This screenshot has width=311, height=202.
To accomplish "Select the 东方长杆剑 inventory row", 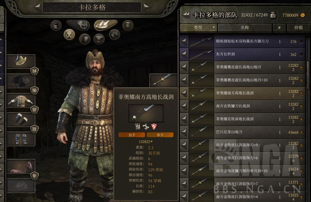I will tap(243, 54).
